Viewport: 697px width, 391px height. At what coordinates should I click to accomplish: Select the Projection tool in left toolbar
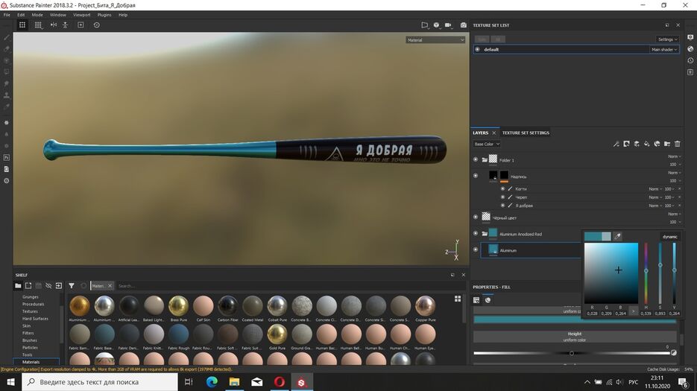pyautogui.click(x=7, y=60)
